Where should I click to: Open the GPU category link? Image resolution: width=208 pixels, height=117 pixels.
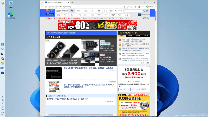tap(121, 18)
